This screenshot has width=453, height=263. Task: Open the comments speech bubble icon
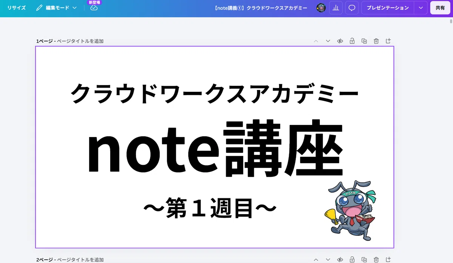(352, 8)
